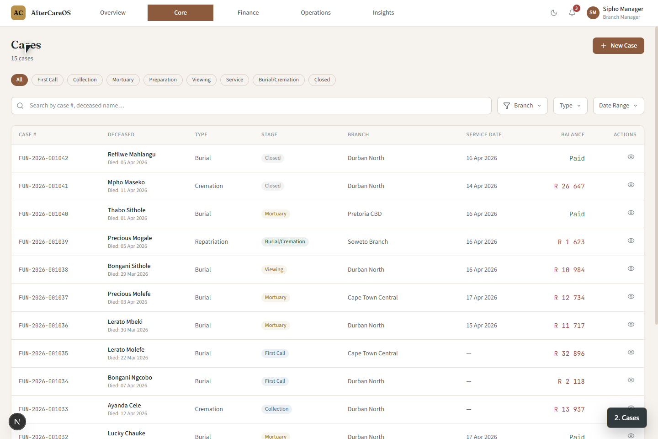Click the Type column header

pos(201,134)
